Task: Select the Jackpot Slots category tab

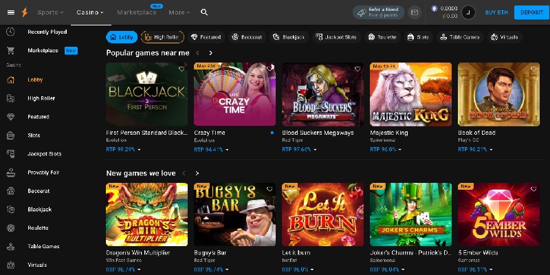Action: tap(336, 37)
